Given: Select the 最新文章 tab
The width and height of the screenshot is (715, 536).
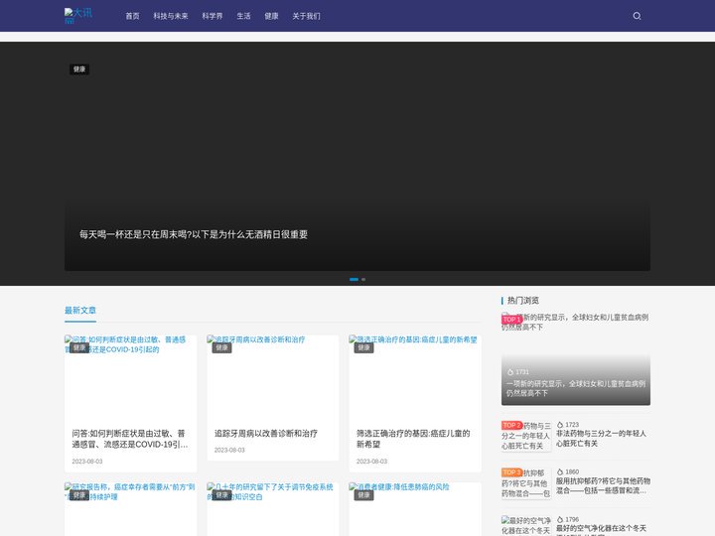Looking at the screenshot, I should point(80,311).
